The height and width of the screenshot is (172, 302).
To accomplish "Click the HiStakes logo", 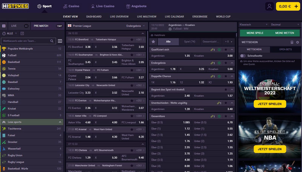I will [15, 6].
